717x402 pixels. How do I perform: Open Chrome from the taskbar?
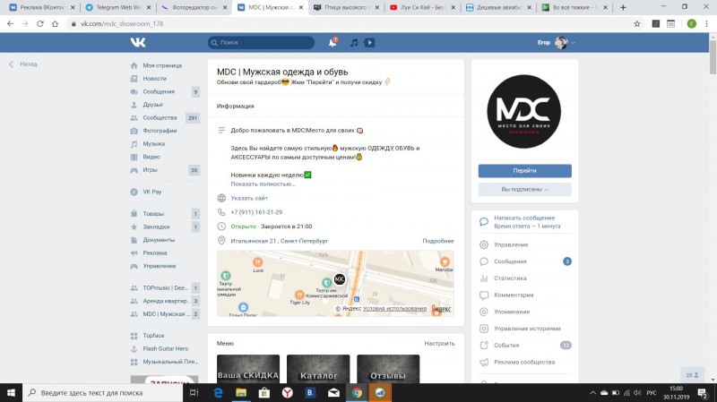pyautogui.click(x=357, y=393)
